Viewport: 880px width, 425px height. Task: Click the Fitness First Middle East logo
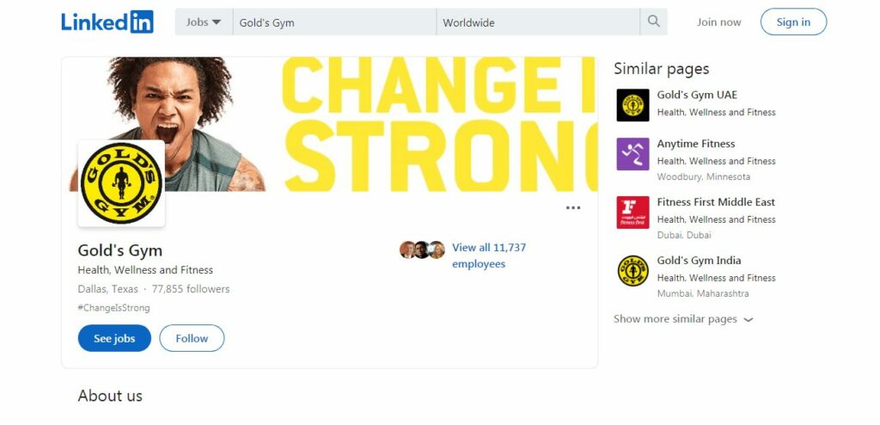click(x=633, y=212)
